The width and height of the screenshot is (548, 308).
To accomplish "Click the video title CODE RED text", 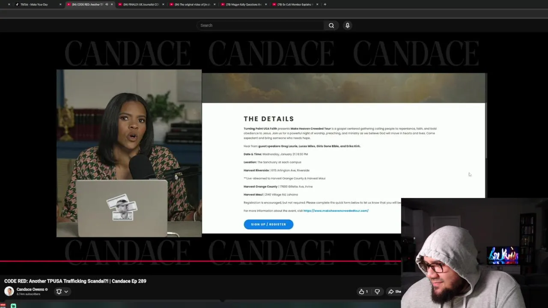I will click(x=75, y=281).
